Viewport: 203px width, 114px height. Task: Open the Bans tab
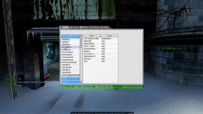105,27
